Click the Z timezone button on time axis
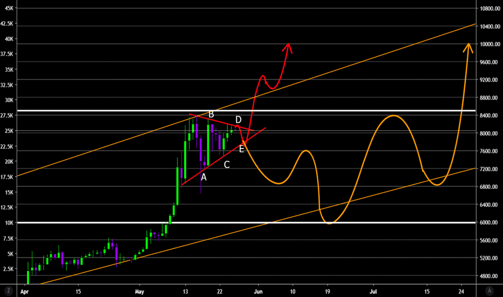 (9, 291)
